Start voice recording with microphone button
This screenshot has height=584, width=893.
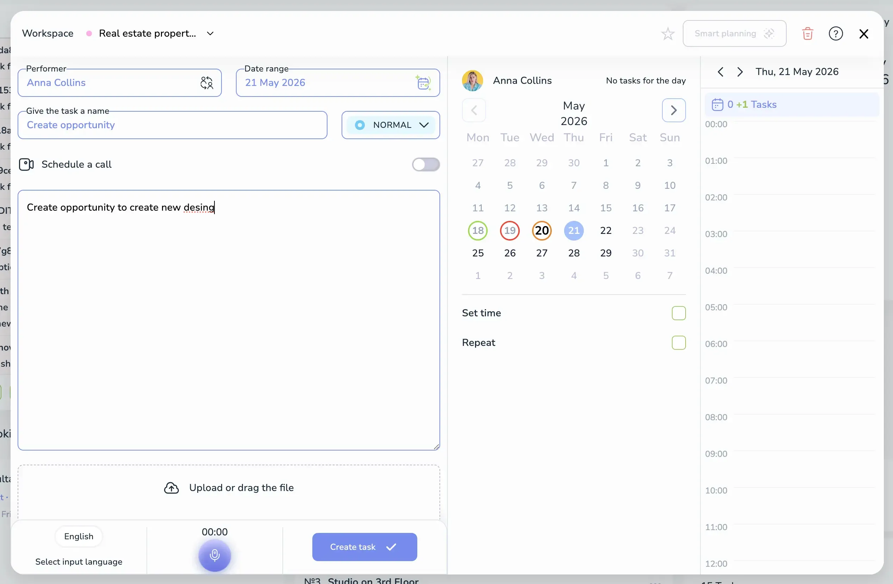[x=214, y=555]
